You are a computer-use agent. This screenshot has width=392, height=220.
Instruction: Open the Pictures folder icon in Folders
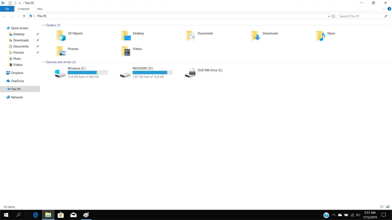[x=61, y=51]
